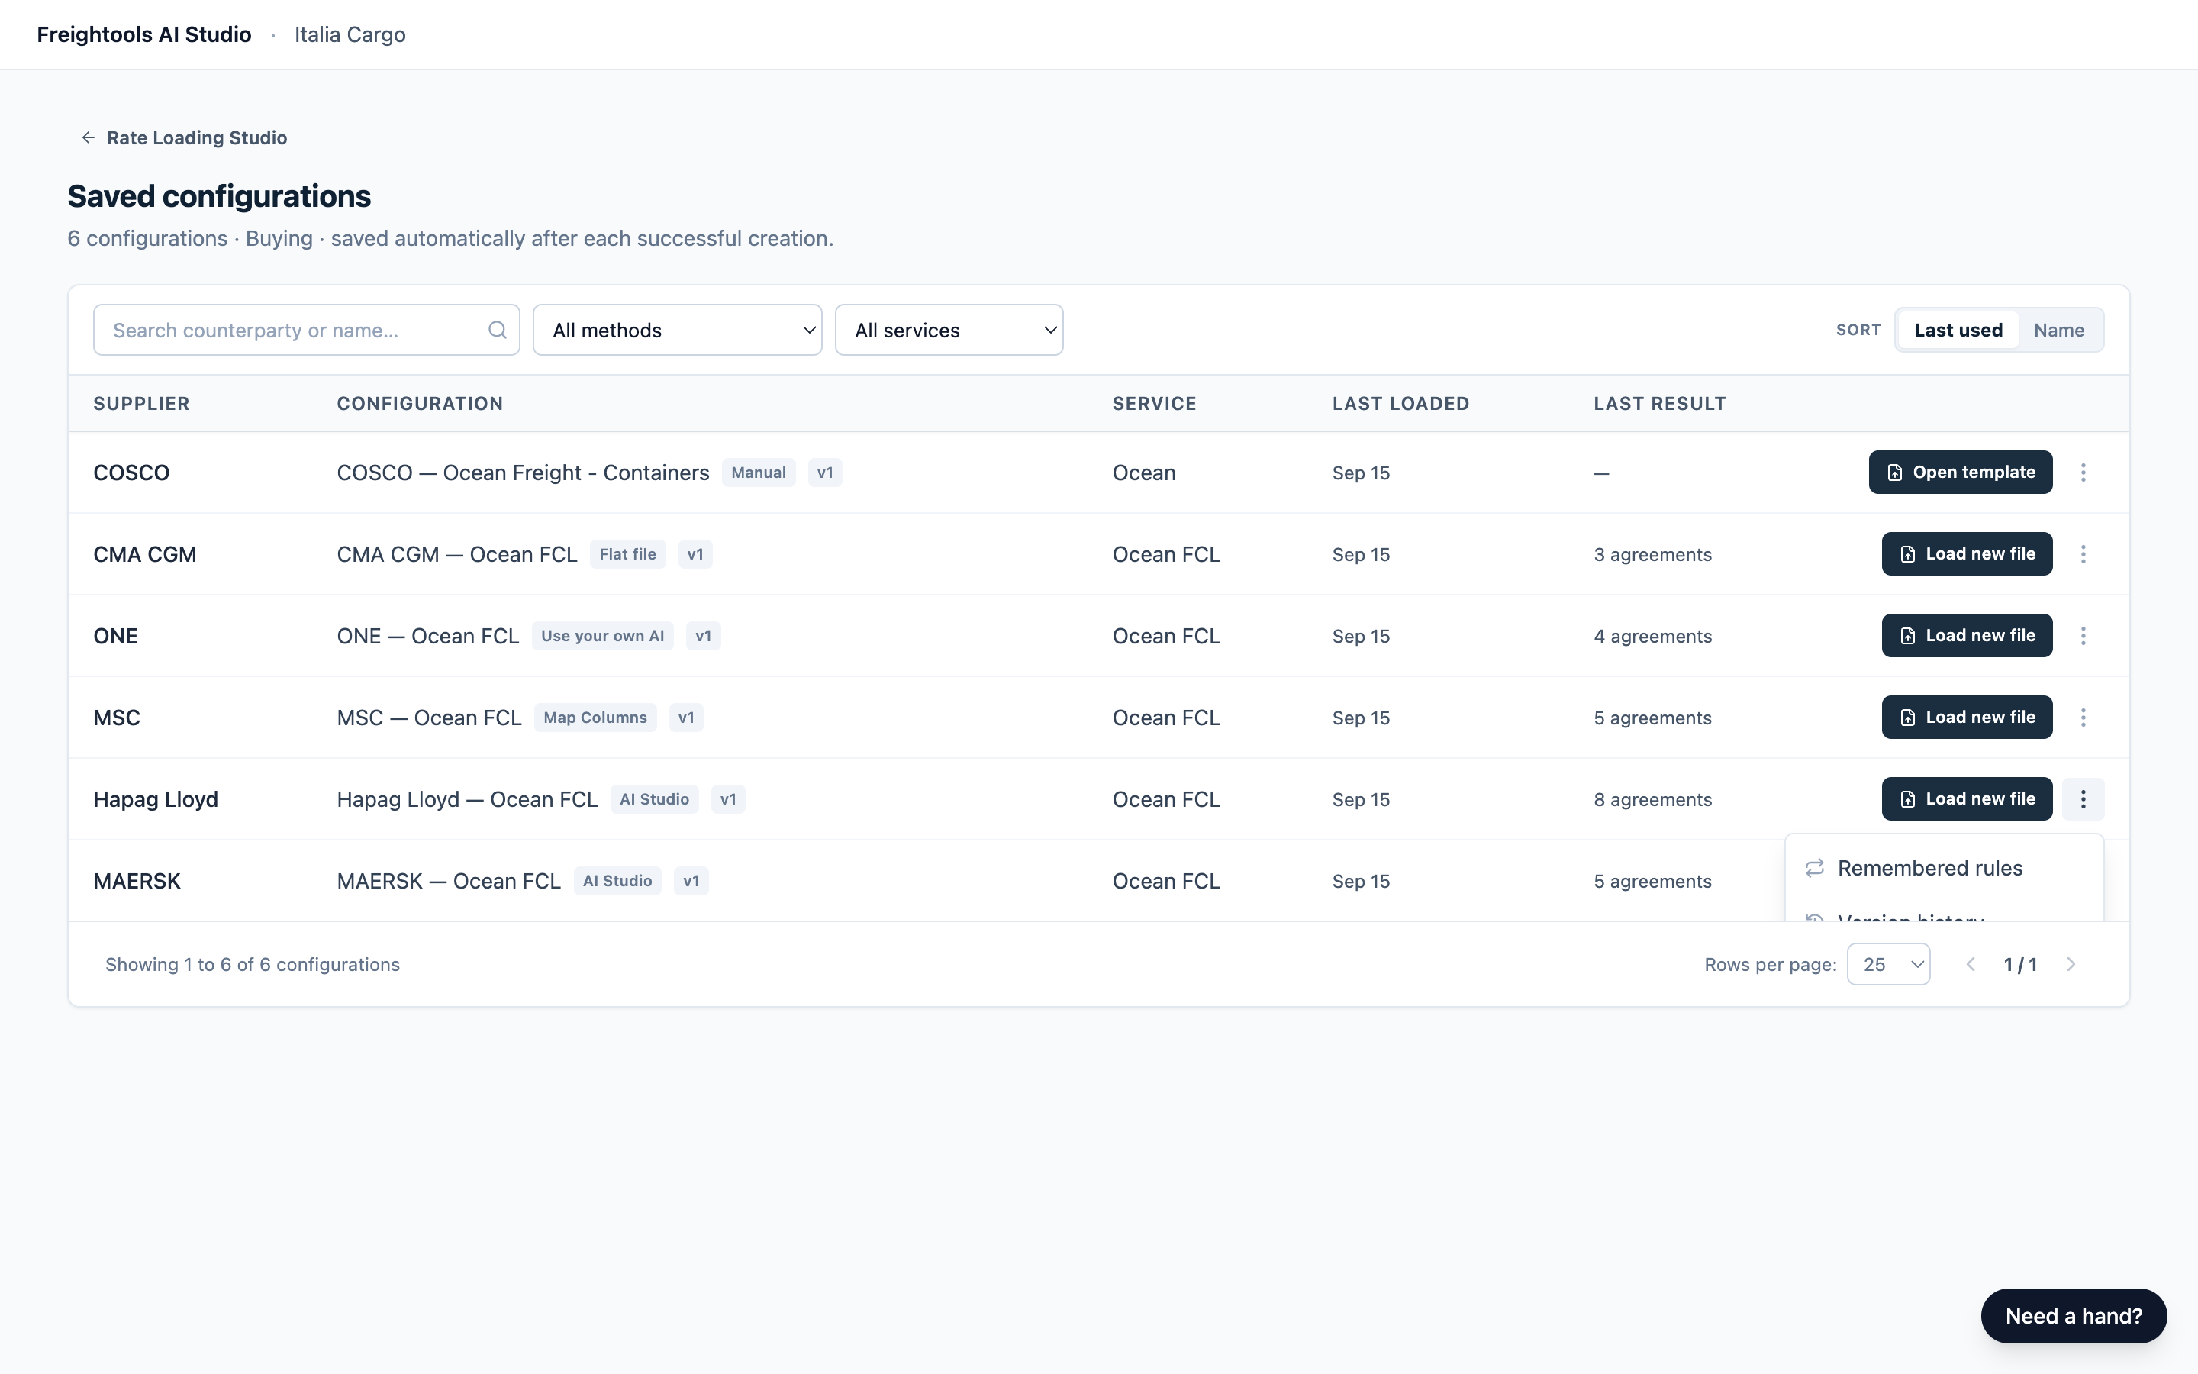Click the Map Columns badge
The width and height of the screenshot is (2198, 1374).
(595, 718)
